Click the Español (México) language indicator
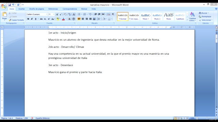Image resolution: width=218 pixels, height=122 pixels. click(x=43, y=118)
